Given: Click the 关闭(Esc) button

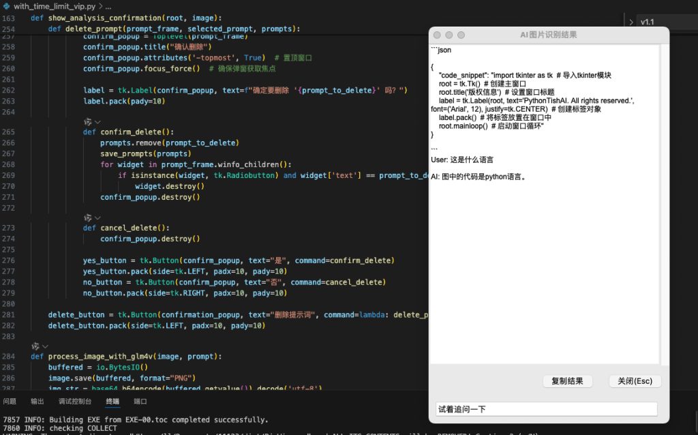Looking at the screenshot, I should point(635,381).
